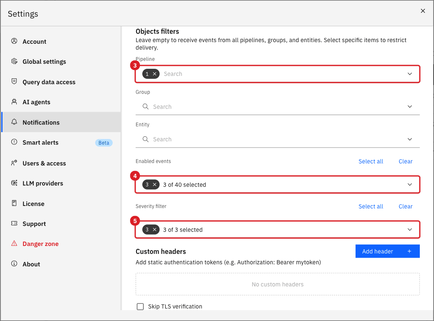
Task: Click Clear for Enabled events
Action: 406,161
